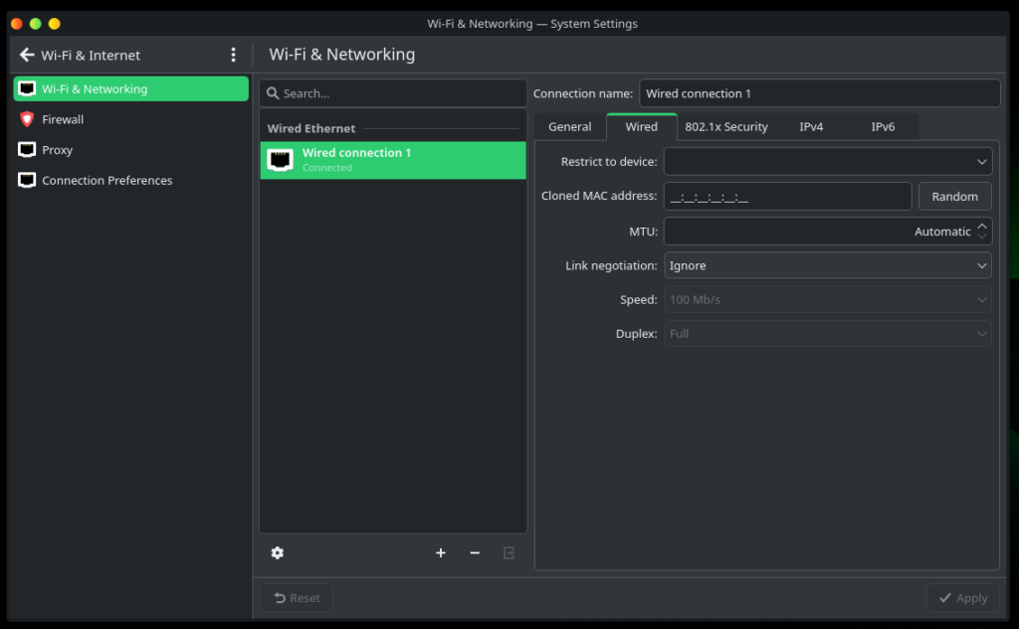Increase the MTU value with the up arrow
The image size is (1019, 629).
pos(982,226)
